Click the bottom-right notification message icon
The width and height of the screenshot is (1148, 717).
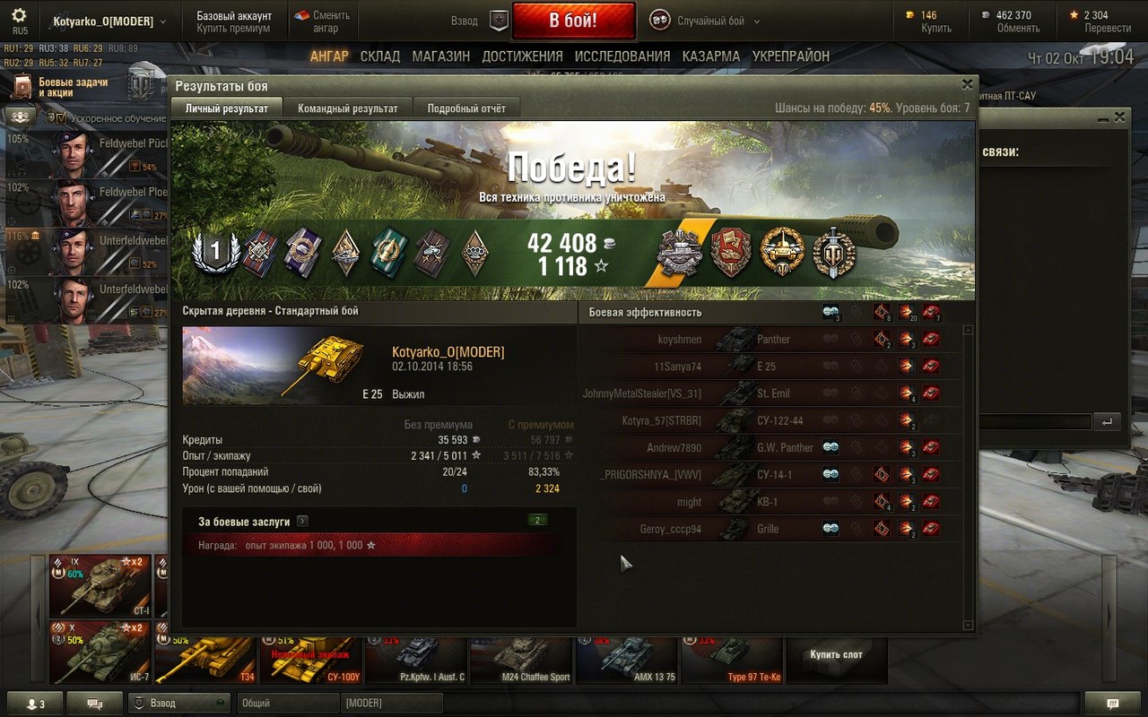coord(1112,704)
